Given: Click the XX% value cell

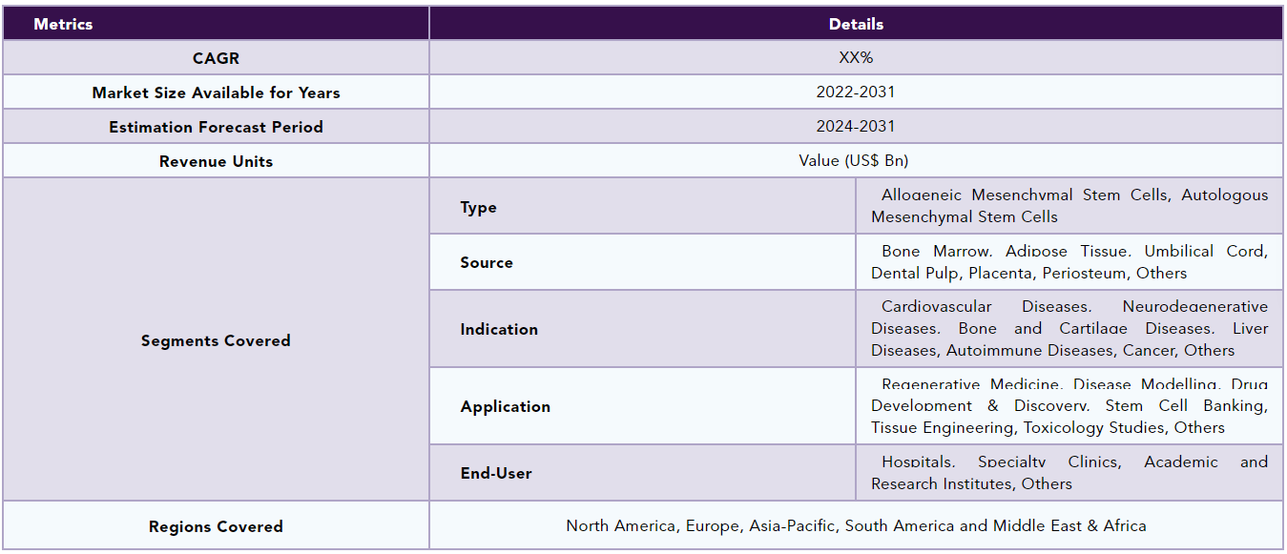Looking at the screenshot, I should tap(856, 58).
